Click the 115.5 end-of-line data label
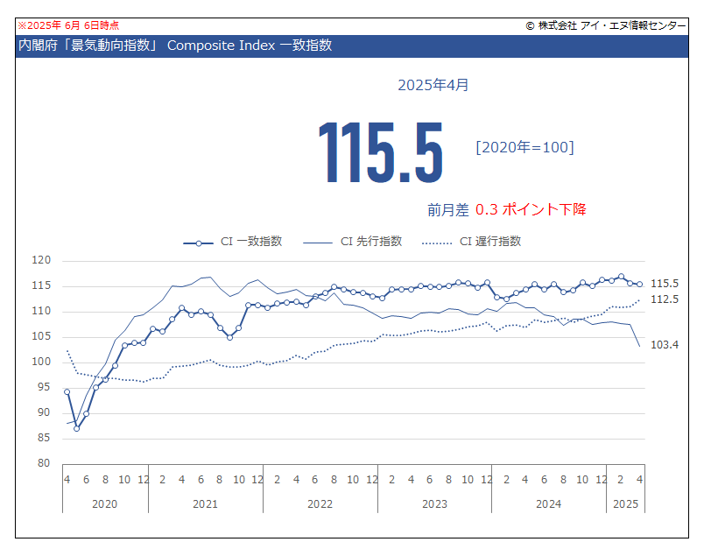Image resolution: width=704 pixels, height=556 pixels. click(x=665, y=284)
